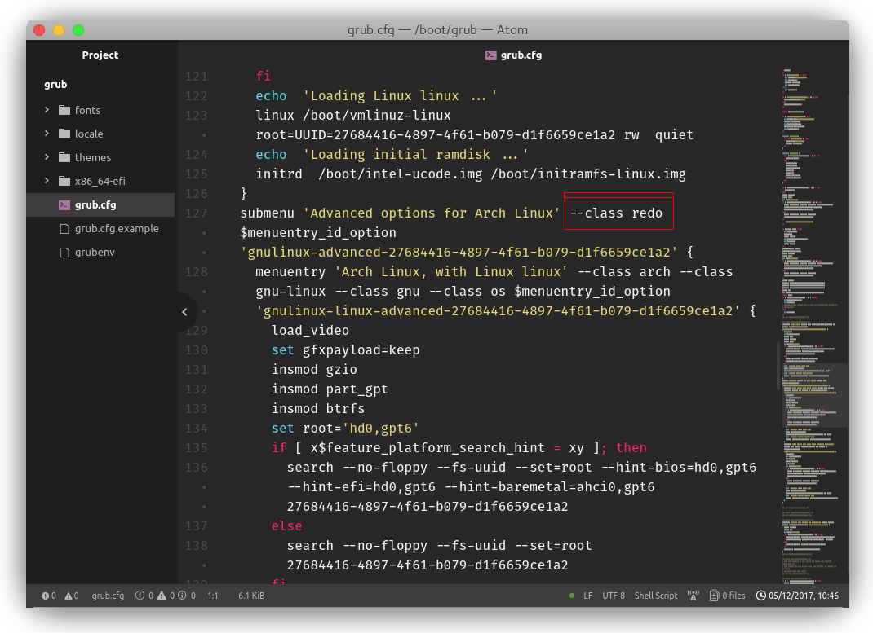This screenshot has width=873, height=633.
Task: Click the "set root='hd0,gpt6'" line
Action: (x=344, y=429)
